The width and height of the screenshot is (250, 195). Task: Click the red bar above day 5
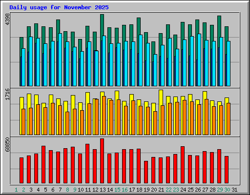(x=43, y=164)
